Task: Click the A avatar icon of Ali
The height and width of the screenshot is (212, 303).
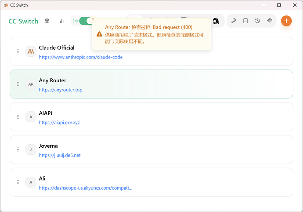Action: [x=31, y=182]
